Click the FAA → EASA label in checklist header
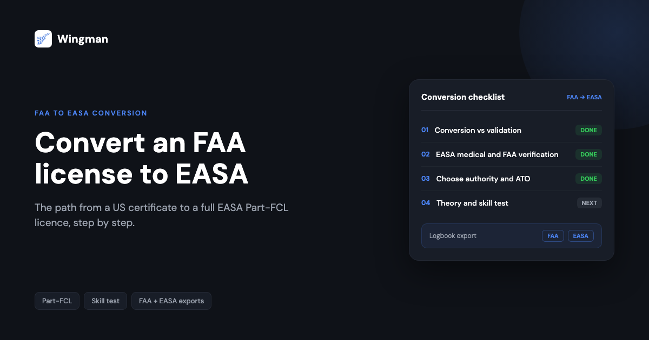Viewport: 649px width, 340px height. [x=584, y=98]
